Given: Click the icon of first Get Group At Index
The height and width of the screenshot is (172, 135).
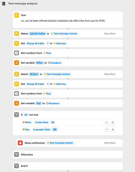Looking at the screenshot, I should click(16, 43).
